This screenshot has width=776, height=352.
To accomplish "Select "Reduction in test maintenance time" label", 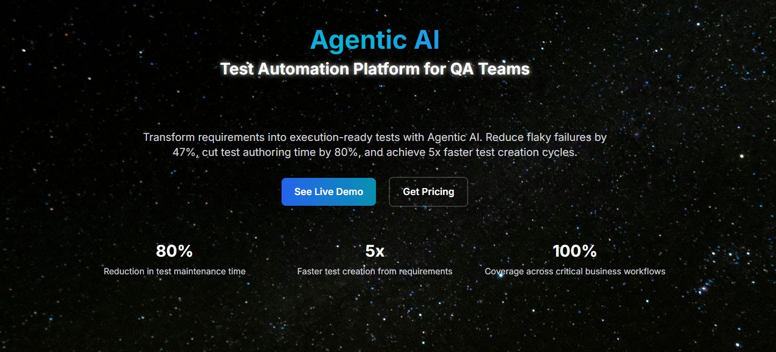I will (174, 272).
